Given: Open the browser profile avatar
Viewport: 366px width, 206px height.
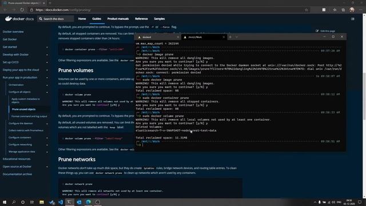Looking at the screenshot, I should coord(352,10).
